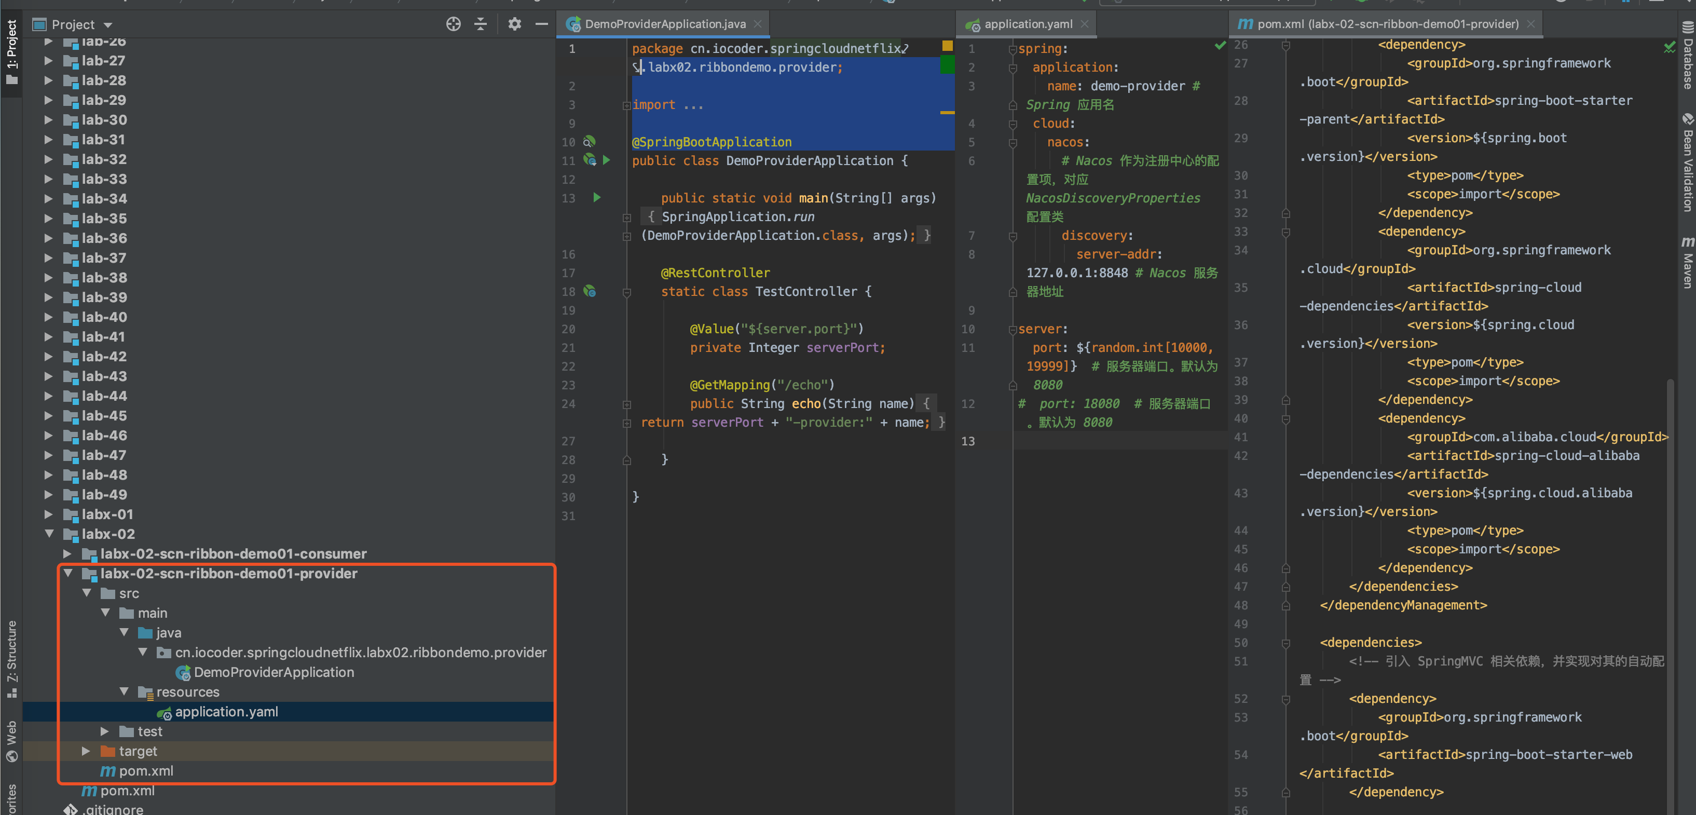Open the Maven tool window
Viewport: 1696px width, 815px height.
click(1688, 262)
